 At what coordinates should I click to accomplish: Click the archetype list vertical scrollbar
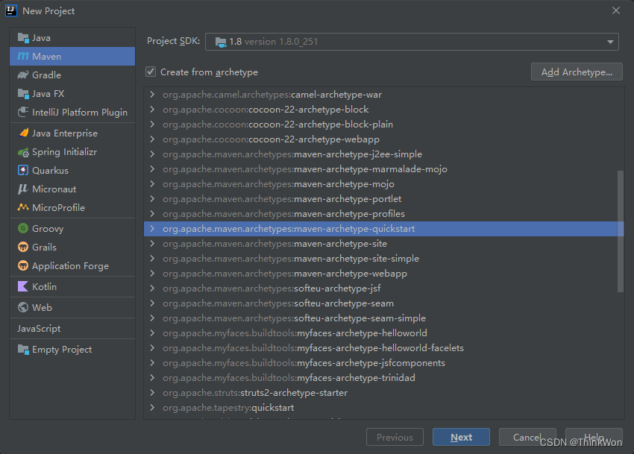621,231
